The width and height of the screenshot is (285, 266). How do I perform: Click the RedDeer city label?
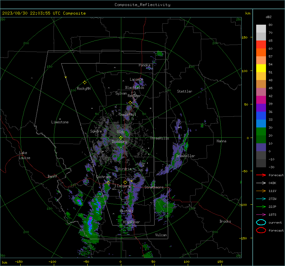134,96
